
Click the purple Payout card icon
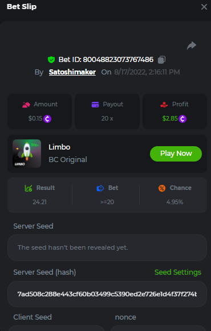click(95, 105)
